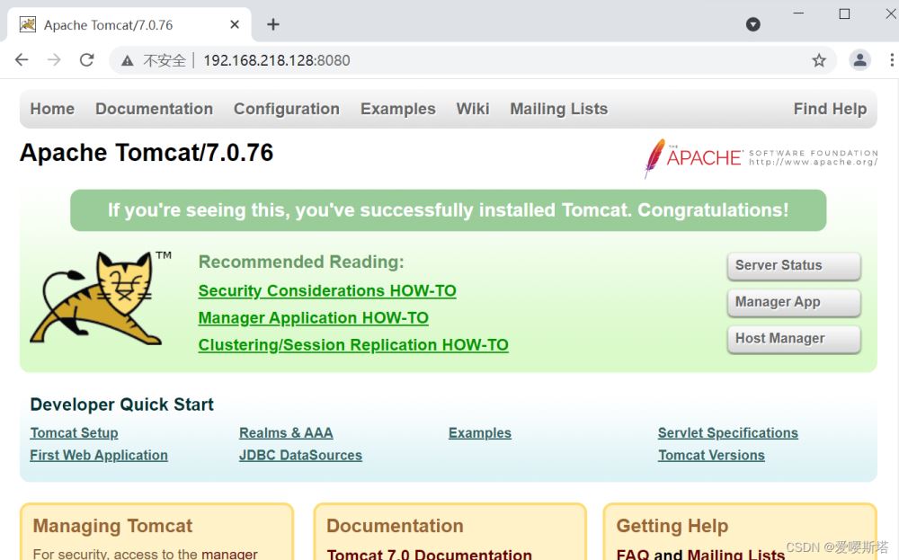Click the Manager App button
This screenshot has width=899, height=560.
(x=794, y=302)
